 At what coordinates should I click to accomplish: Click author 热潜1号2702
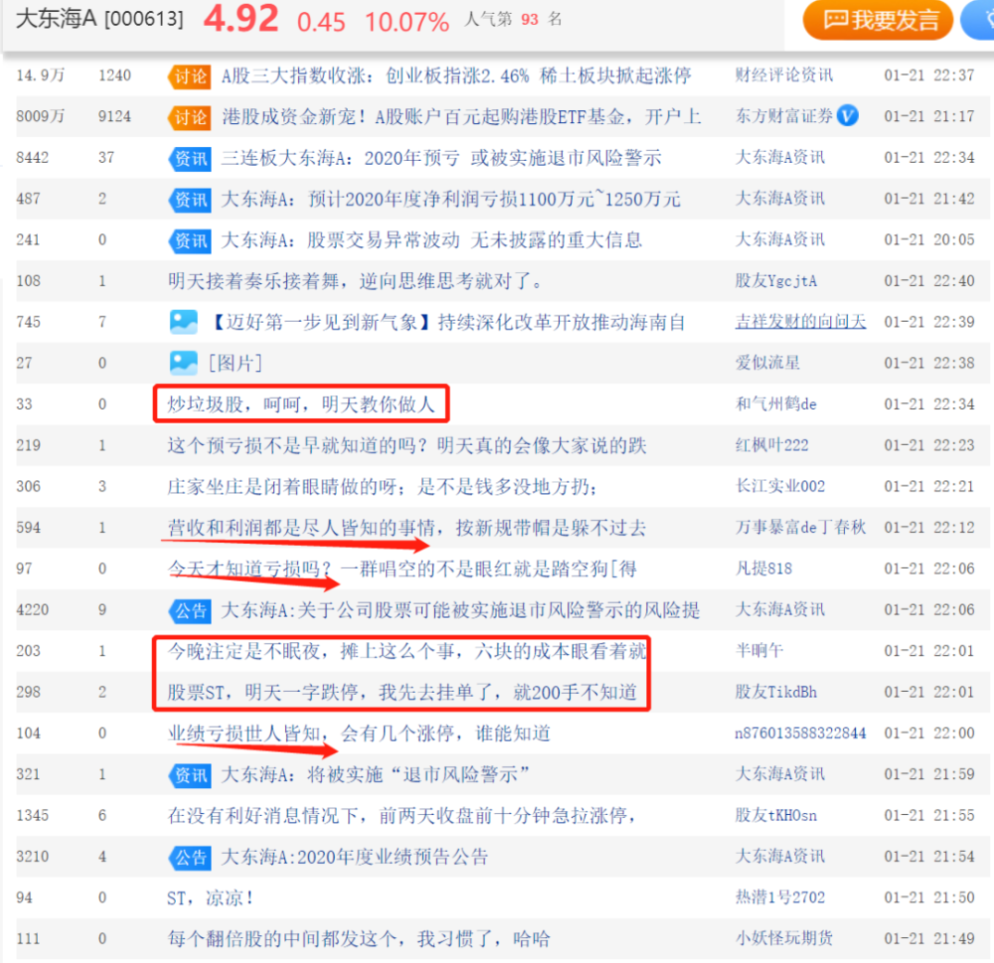pos(780,897)
